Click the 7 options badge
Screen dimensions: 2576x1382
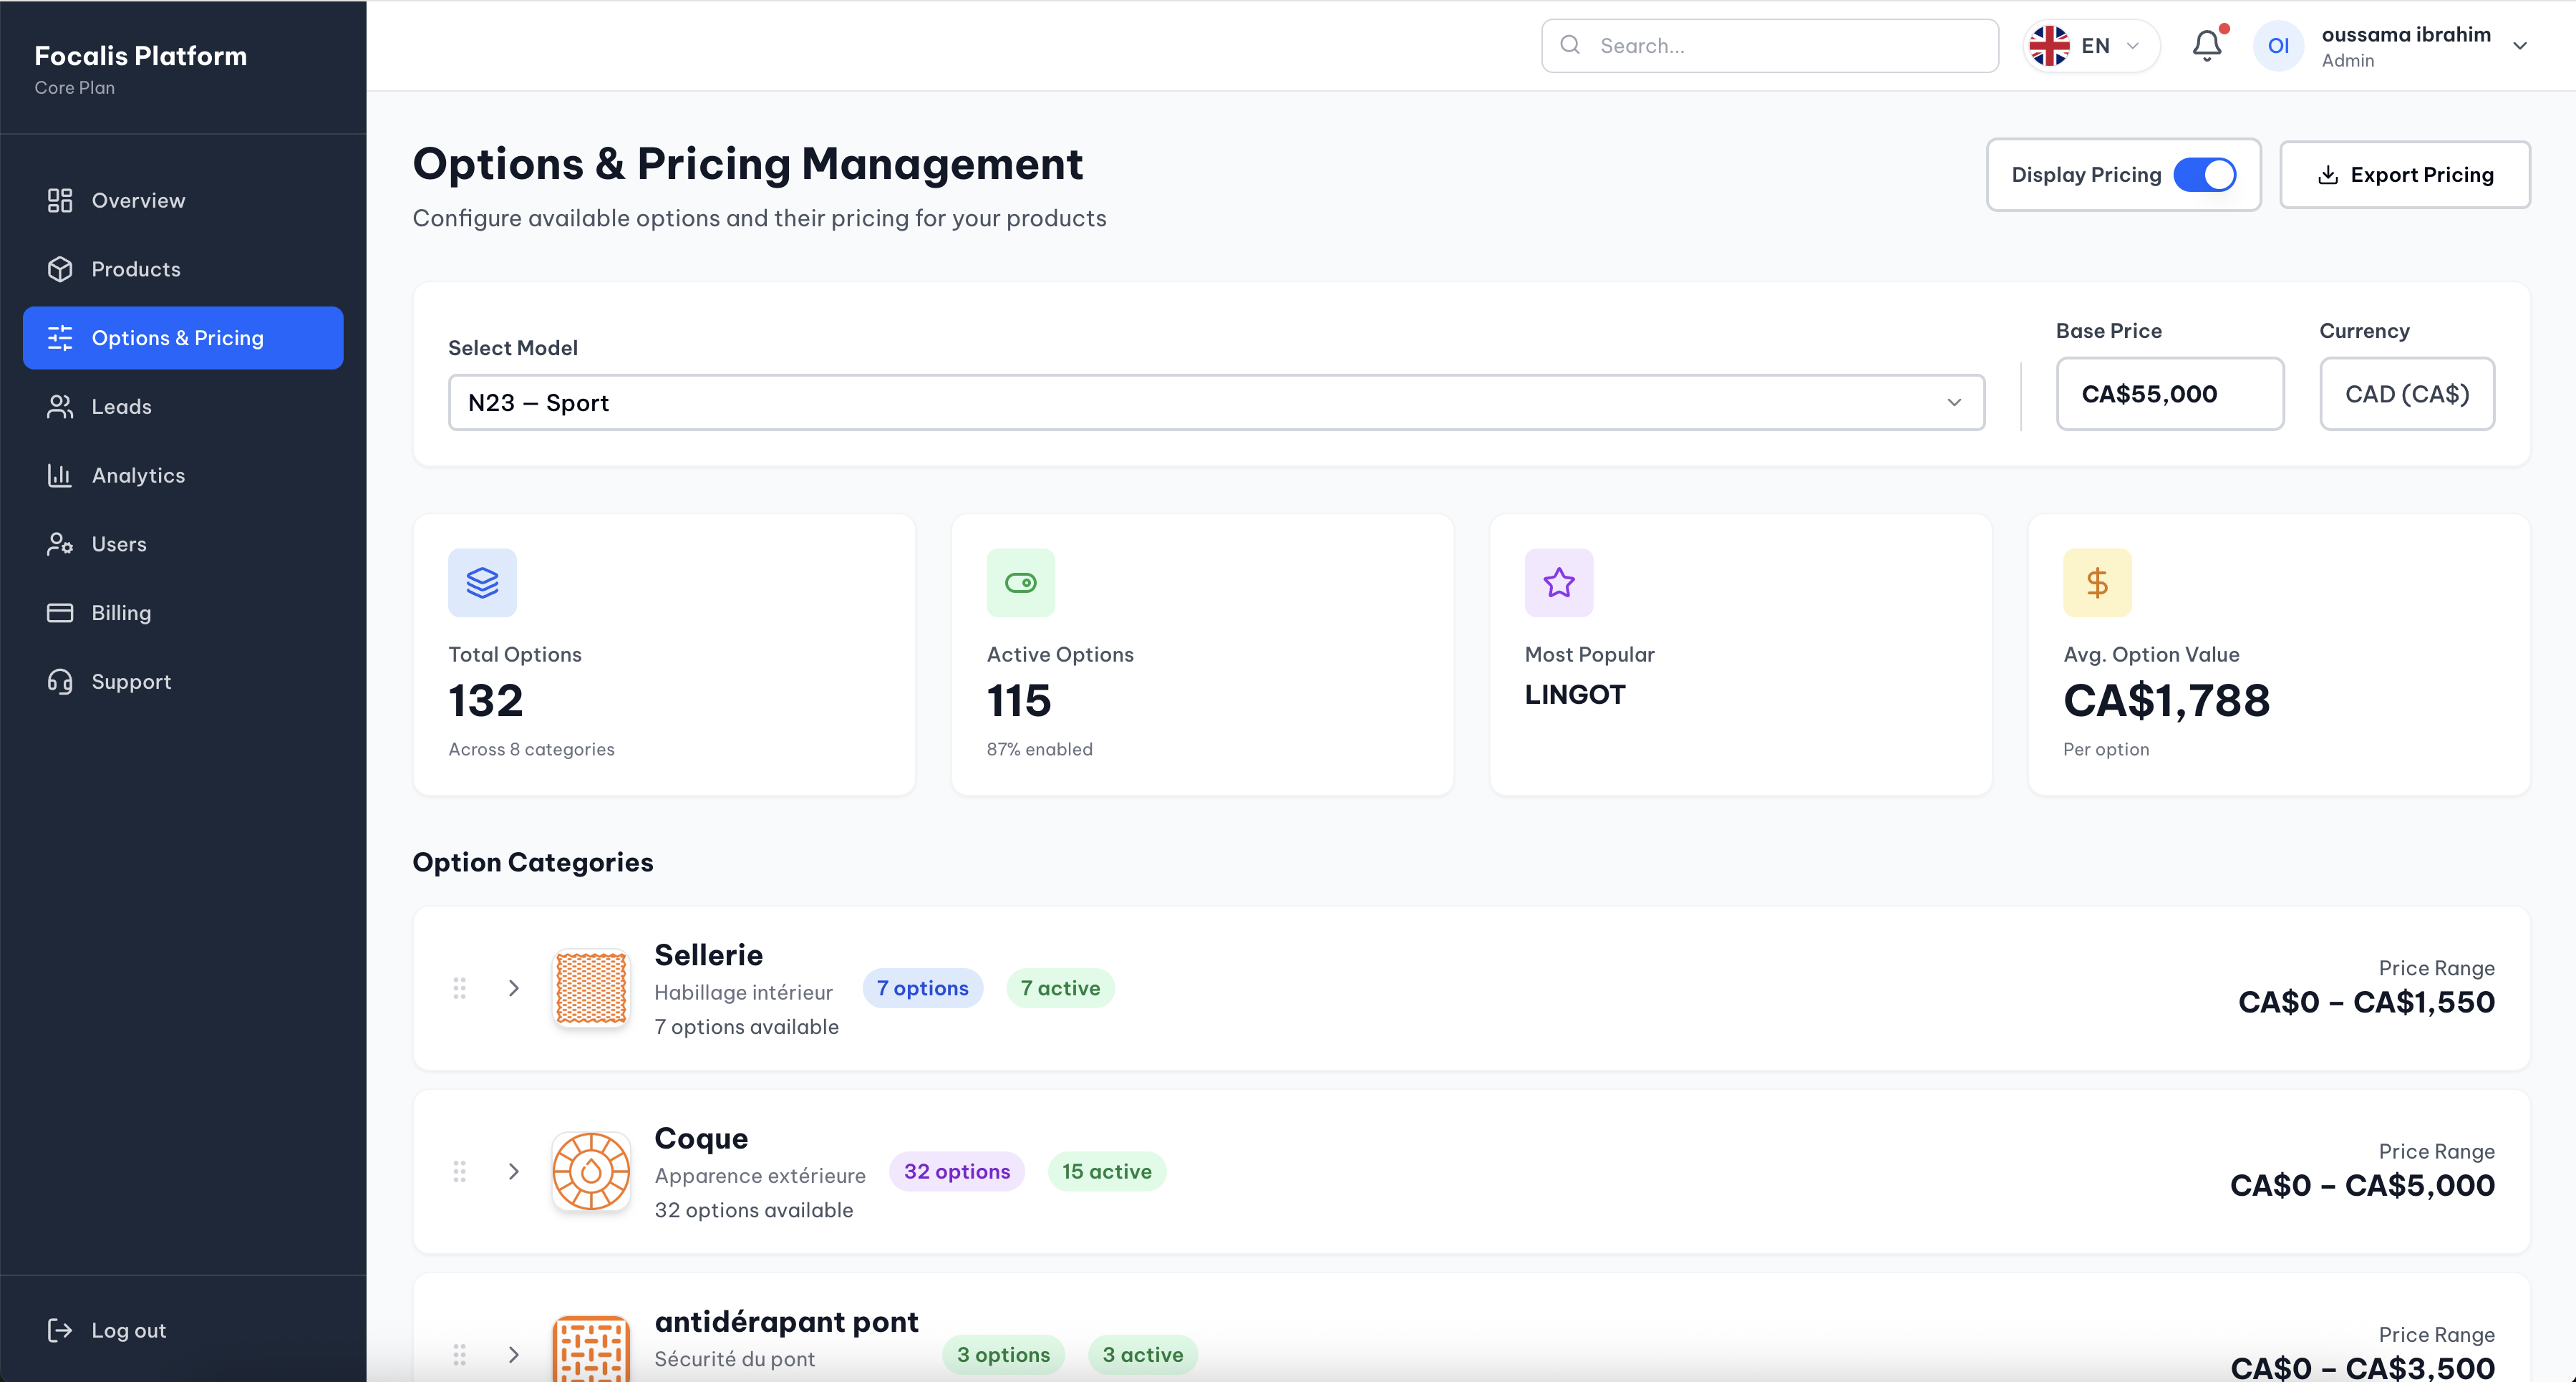point(922,988)
